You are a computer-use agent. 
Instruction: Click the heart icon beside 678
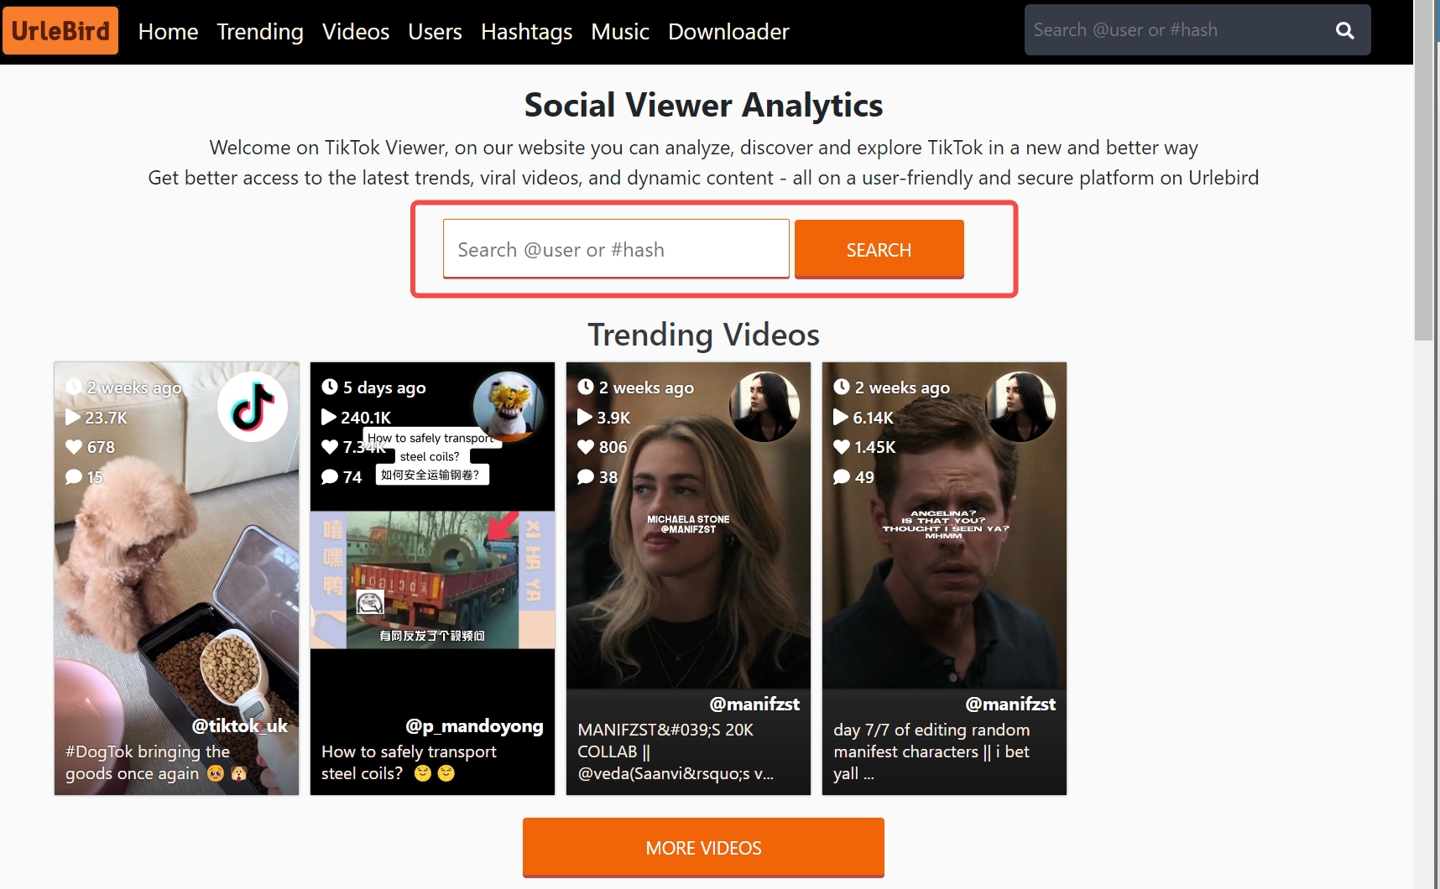(x=74, y=447)
